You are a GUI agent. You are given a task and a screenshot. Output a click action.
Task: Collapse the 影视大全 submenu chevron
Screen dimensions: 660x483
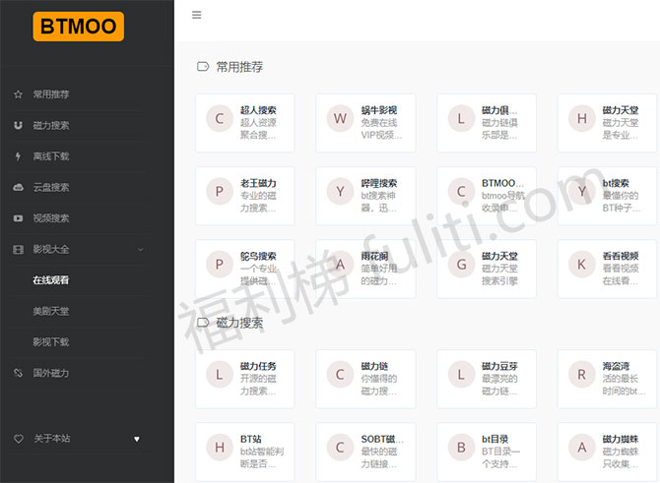point(140,250)
